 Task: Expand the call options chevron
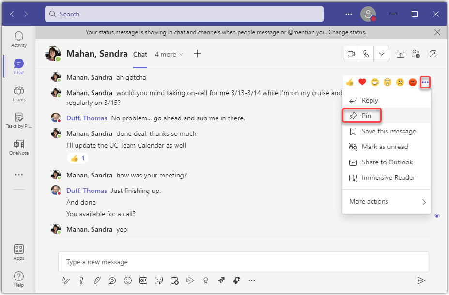tap(381, 53)
